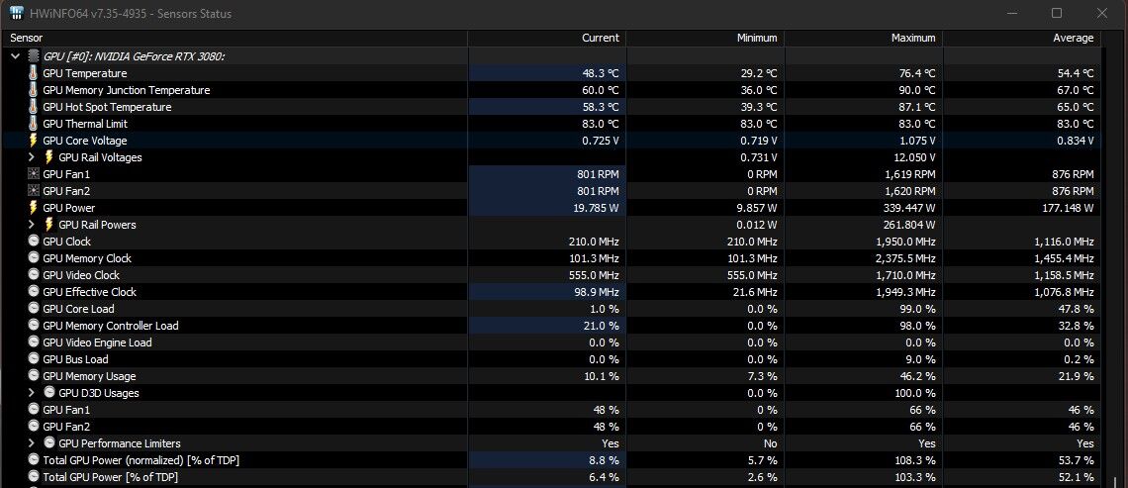1128x488 pixels.
Task: Click the lightning icon beside GPU Power
Action: point(33,207)
